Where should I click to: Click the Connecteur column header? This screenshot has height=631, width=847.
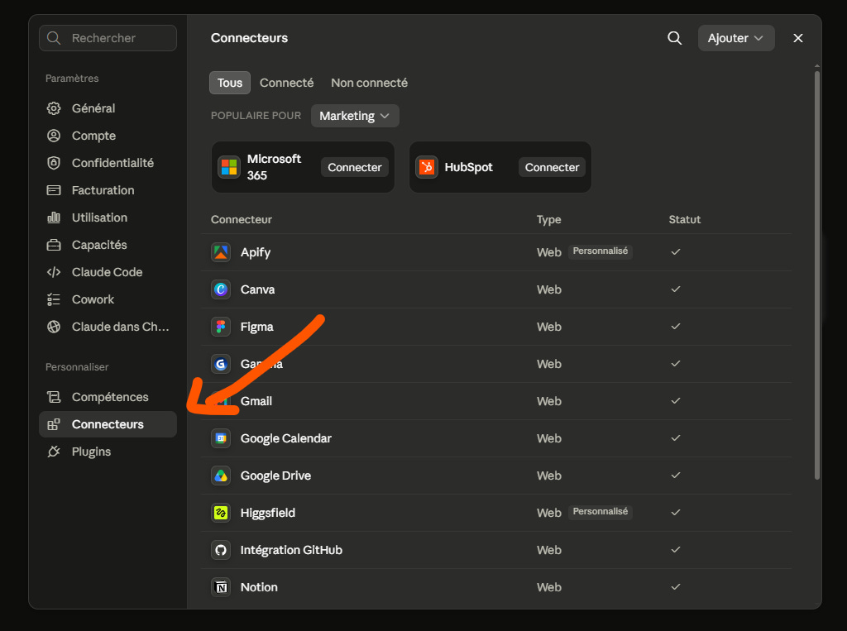click(241, 219)
